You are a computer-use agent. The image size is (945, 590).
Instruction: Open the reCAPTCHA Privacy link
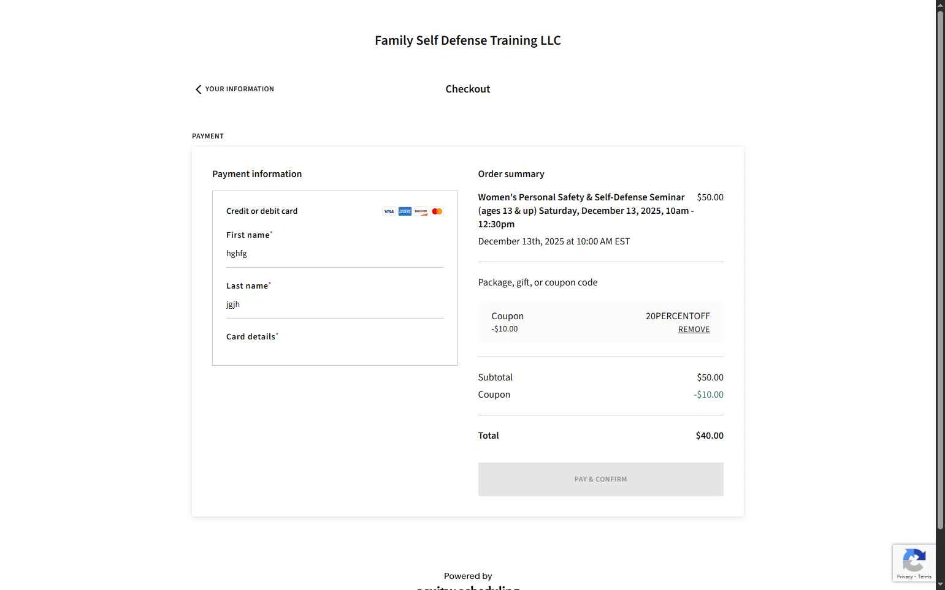tap(905, 577)
